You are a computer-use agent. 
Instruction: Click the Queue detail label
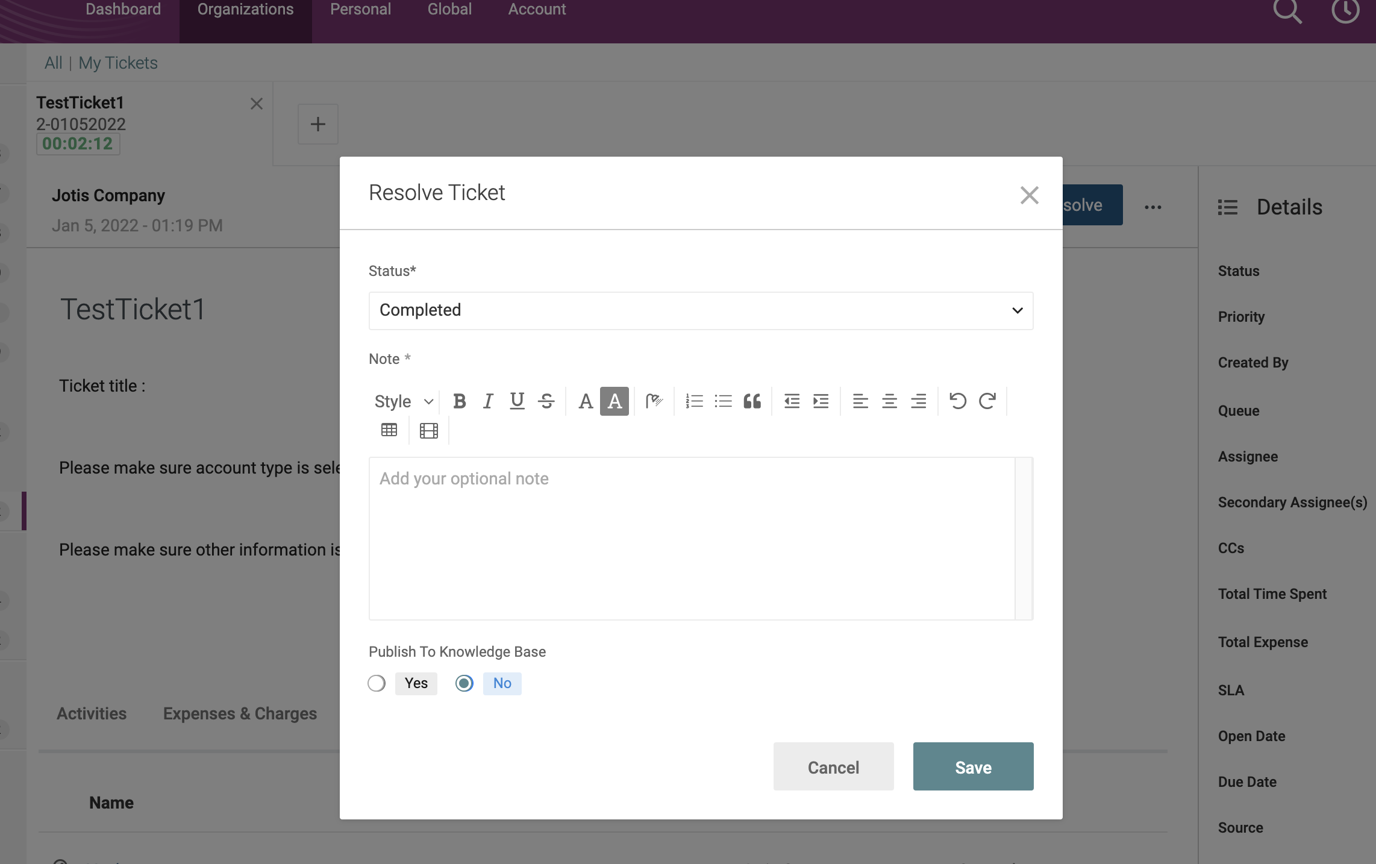1239,411
